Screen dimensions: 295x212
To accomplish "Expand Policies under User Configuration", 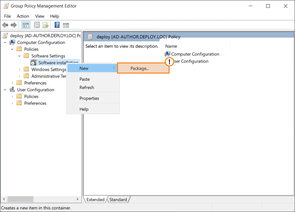I will pos(12,97).
